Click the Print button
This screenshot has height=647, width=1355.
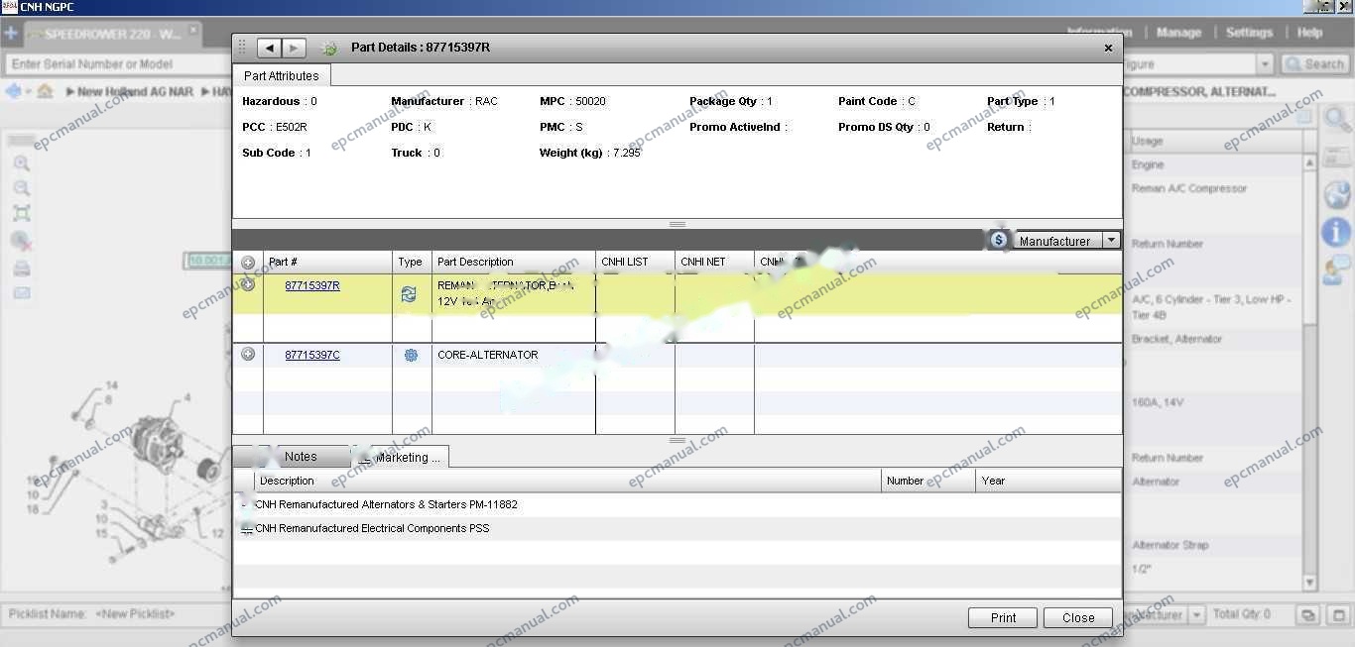[1003, 617]
